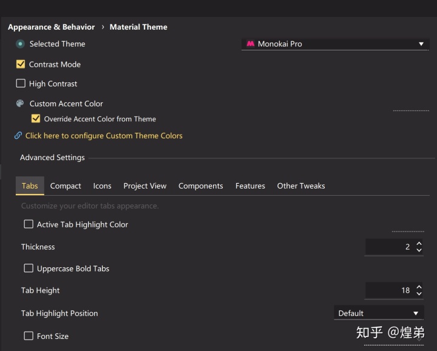Select the Tabs tab

30,186
